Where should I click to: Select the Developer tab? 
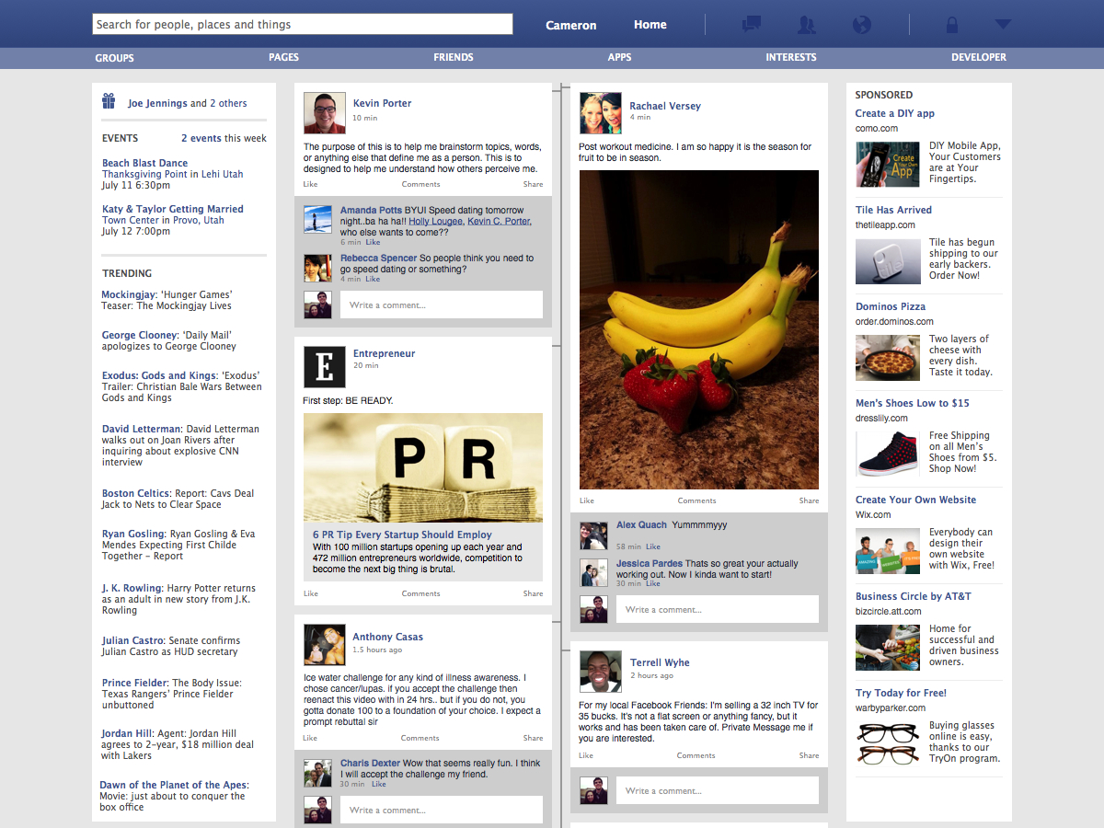pyautogui.click(x=978, y=57)
